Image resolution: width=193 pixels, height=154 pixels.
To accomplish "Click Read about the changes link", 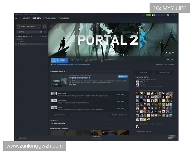I will 165,64.
